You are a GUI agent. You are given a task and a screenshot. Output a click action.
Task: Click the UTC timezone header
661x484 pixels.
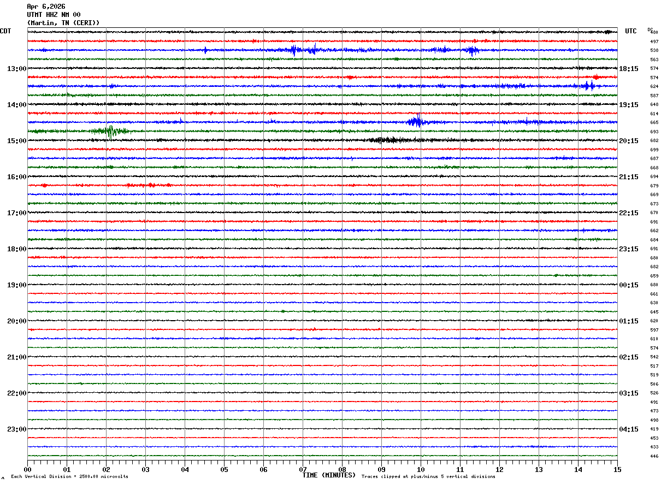pyautogui.click(x=631, y=31)
